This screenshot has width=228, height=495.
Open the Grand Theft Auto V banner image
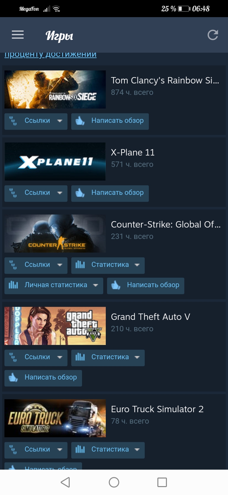(55, 326)
